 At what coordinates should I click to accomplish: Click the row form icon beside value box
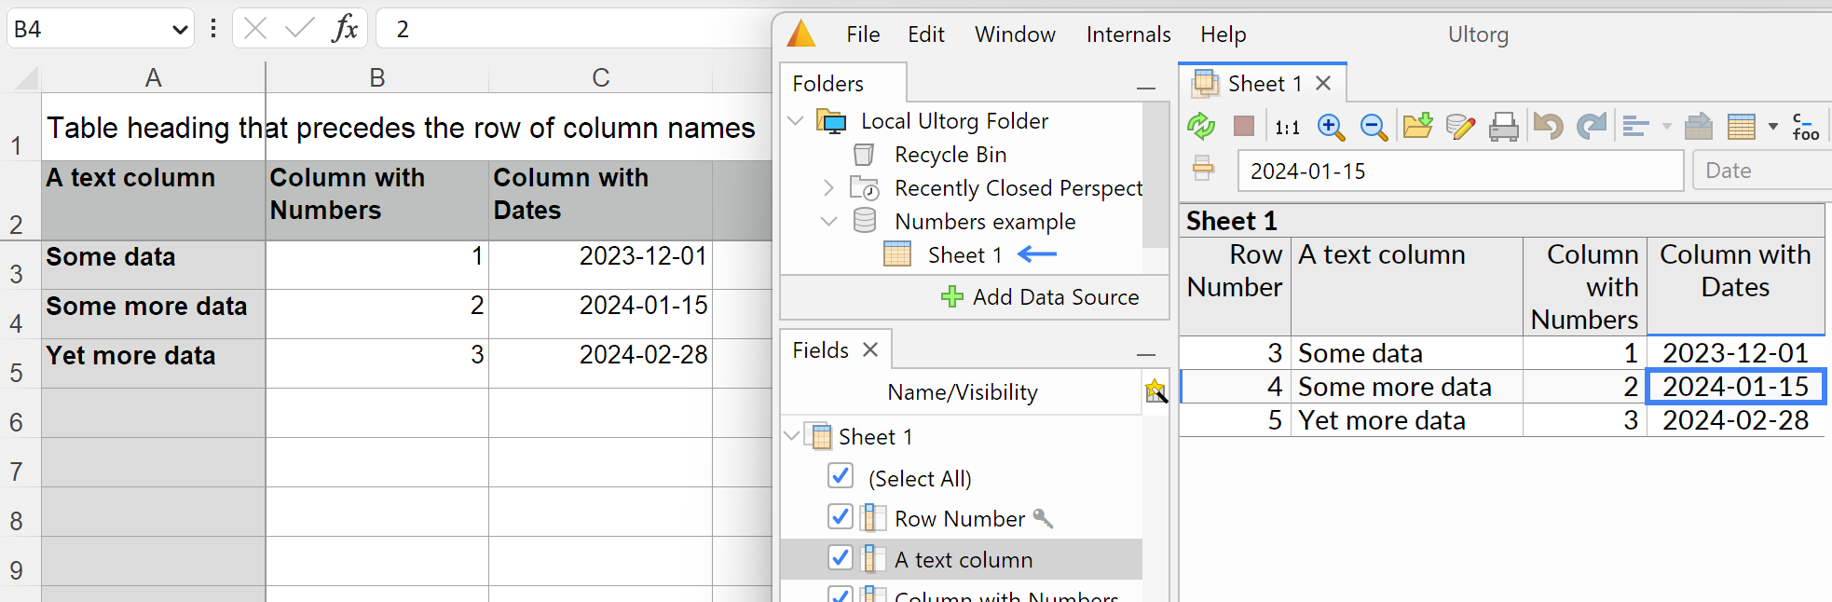click(x=1203, y=169)
